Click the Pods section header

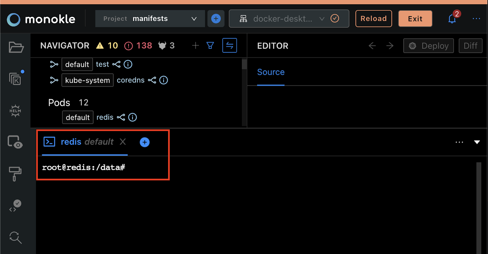(x=59, y=102)
